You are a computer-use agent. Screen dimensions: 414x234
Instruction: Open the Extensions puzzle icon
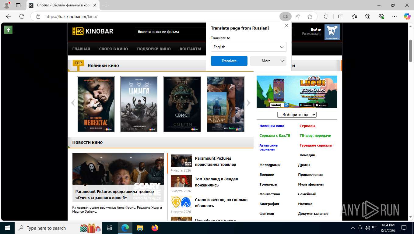(x=326, y=16)
